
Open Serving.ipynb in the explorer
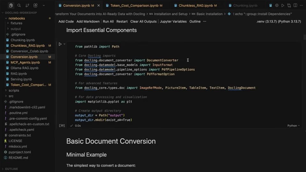coord(21,79)
